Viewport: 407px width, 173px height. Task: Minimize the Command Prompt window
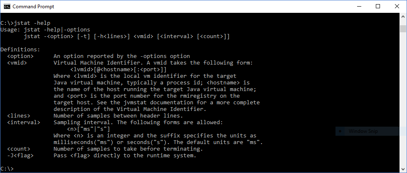(359, 7)
